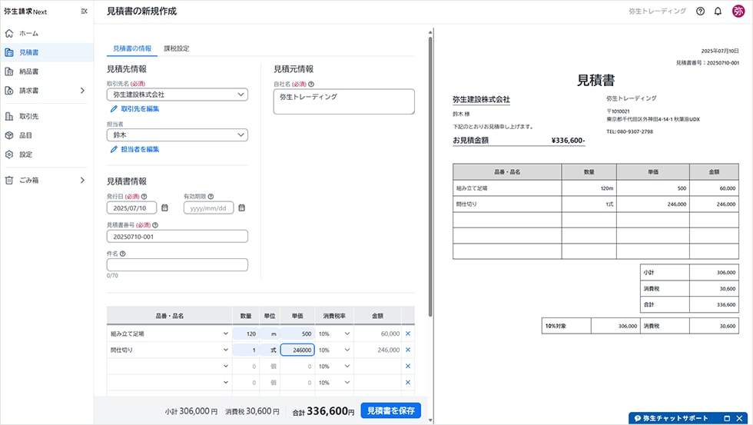Image resolution: width=753 pixels, height=425 pixels.
Task: Click the 見積書を保存 button
Action: tap(390, 410)
